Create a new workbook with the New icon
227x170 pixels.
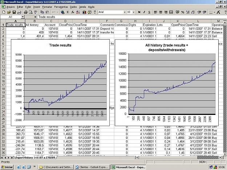(x=4, y=12)
